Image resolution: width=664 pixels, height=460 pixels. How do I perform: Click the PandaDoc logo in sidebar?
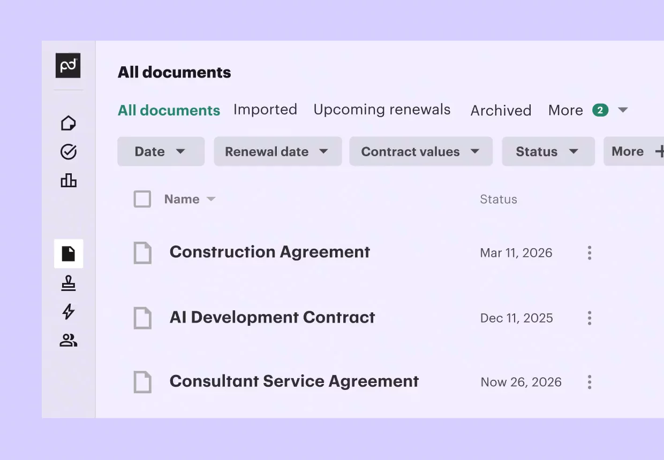coord(68,66)
